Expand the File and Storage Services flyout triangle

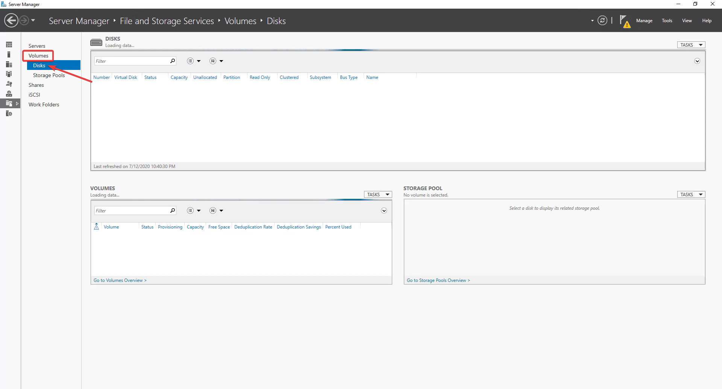(17, 103)
